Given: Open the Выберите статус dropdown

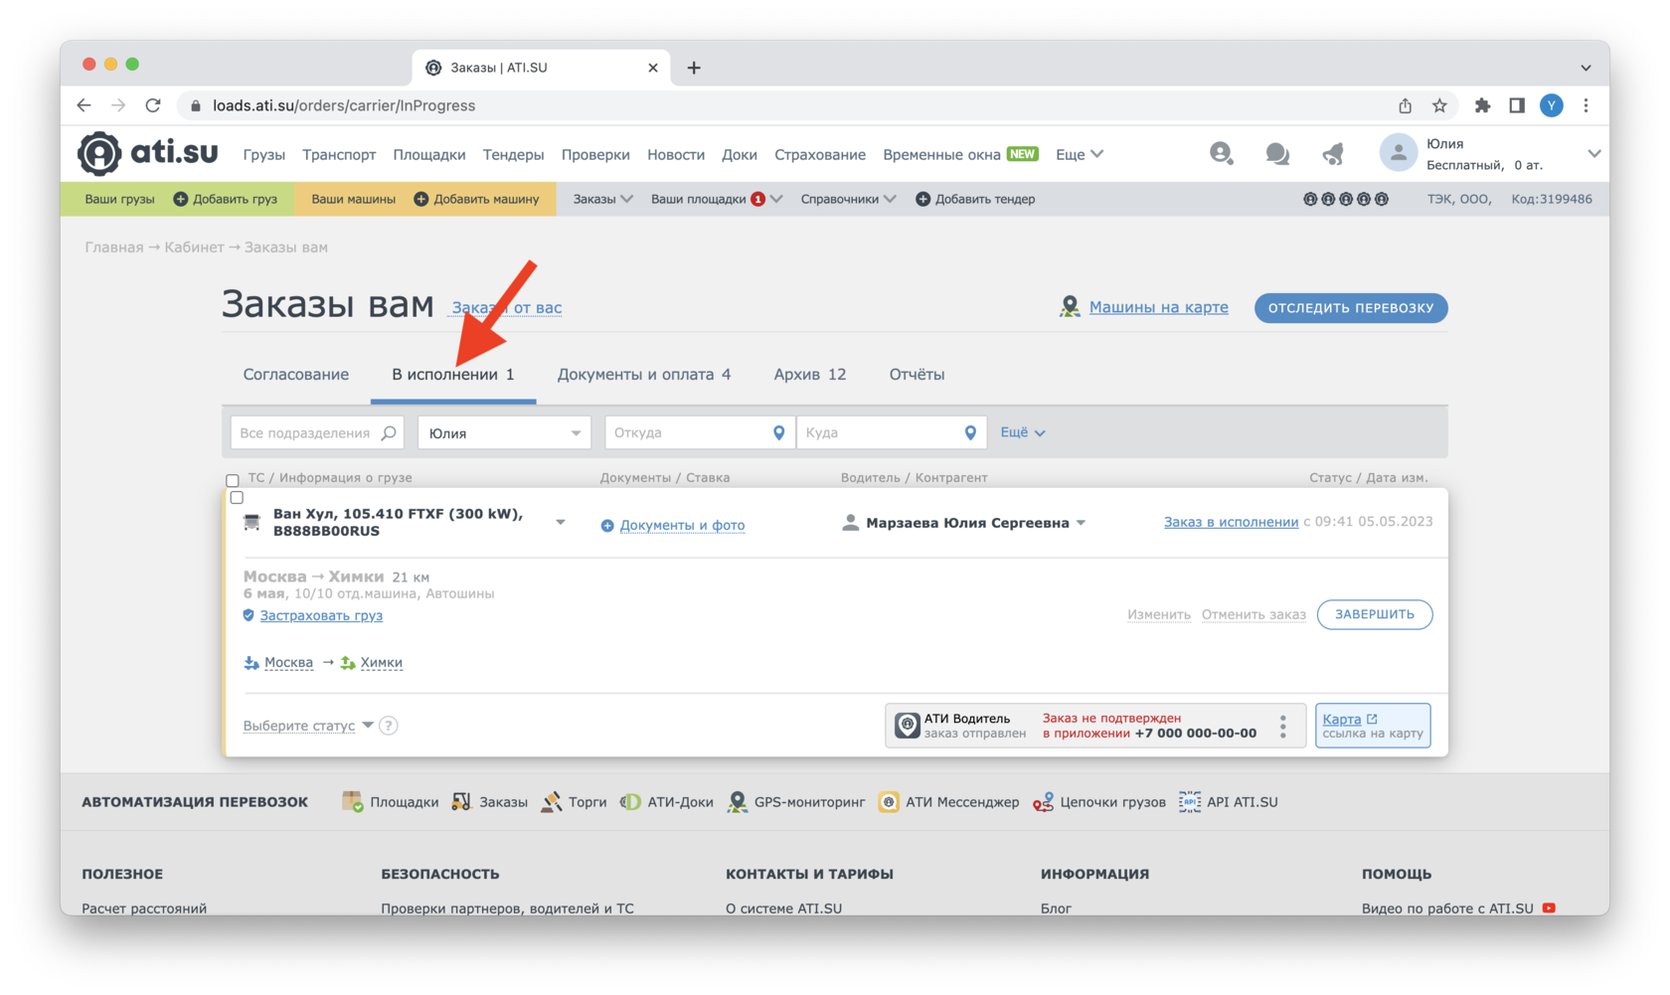Looking at the screenshot, I should coord(308,726).
